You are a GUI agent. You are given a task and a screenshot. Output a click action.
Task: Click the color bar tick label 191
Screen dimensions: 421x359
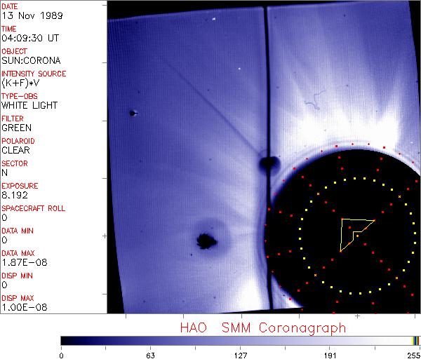[330, 355]
